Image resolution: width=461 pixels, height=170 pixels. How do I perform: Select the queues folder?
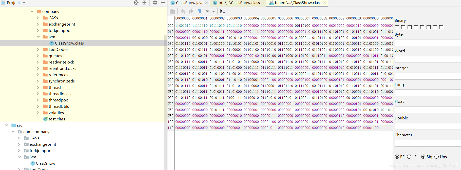55,56
